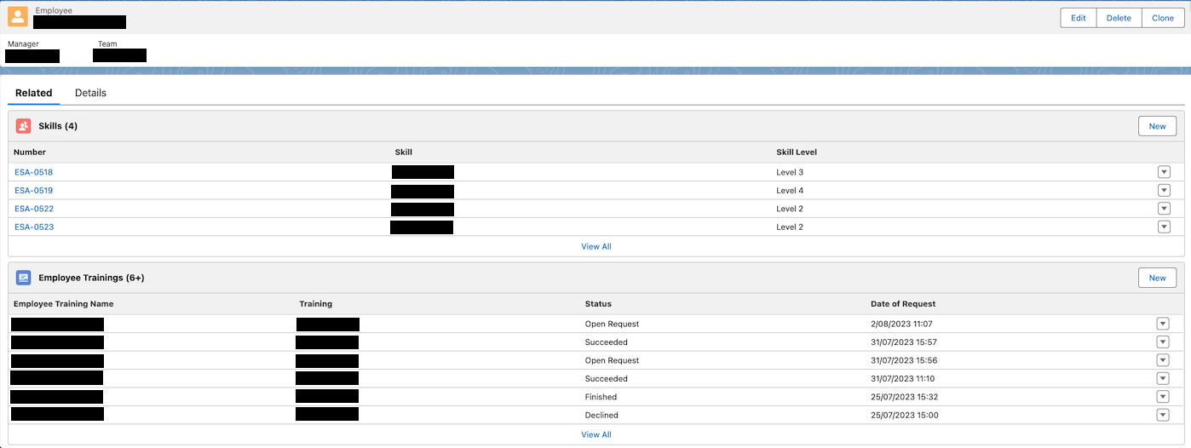The image size is (1191, 448).
Task: Open skill record ESA-0518
Action: tap(33, 172)
